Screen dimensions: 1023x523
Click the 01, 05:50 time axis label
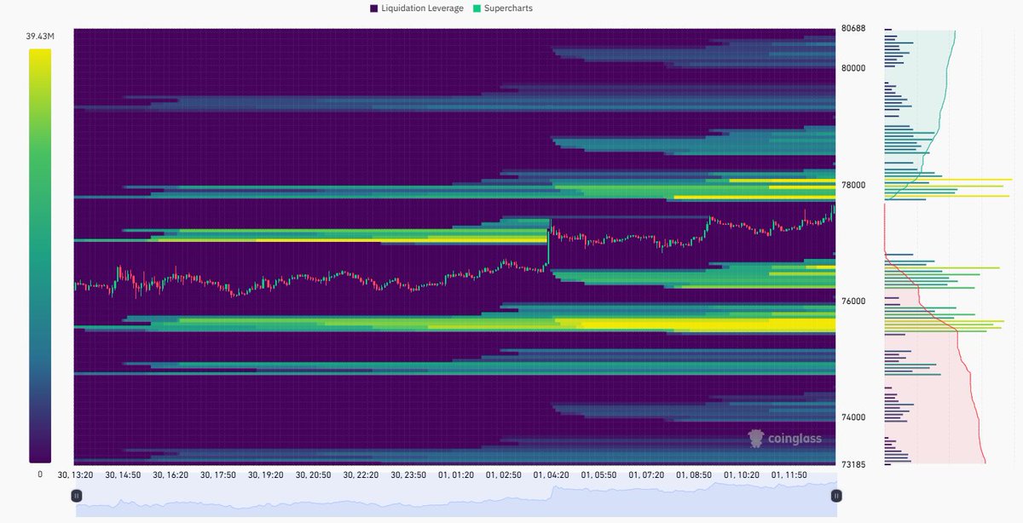coord(599,474)
